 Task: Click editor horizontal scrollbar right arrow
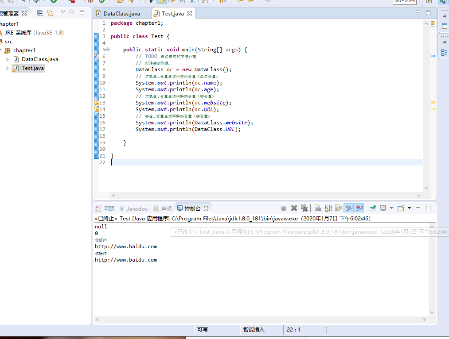(419, 195)
